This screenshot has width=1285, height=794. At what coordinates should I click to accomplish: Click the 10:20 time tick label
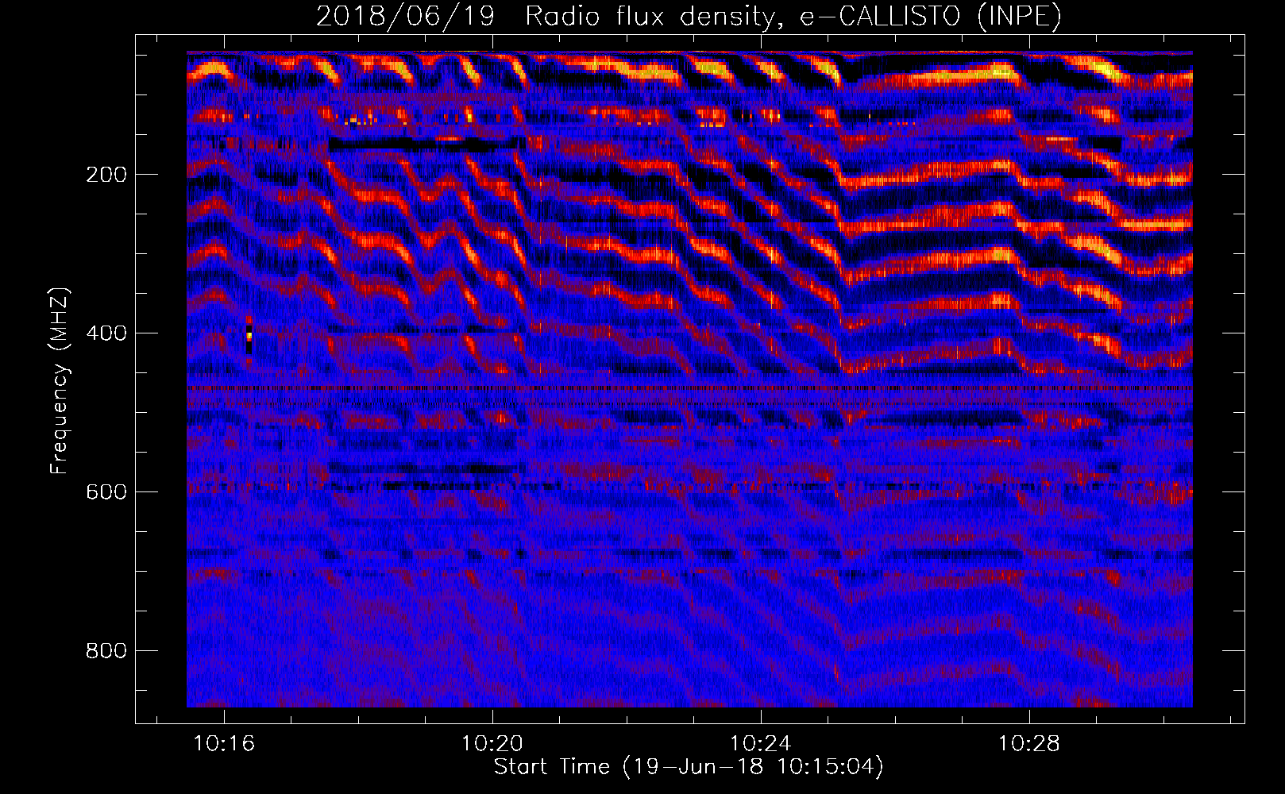(x=492, y=744)
